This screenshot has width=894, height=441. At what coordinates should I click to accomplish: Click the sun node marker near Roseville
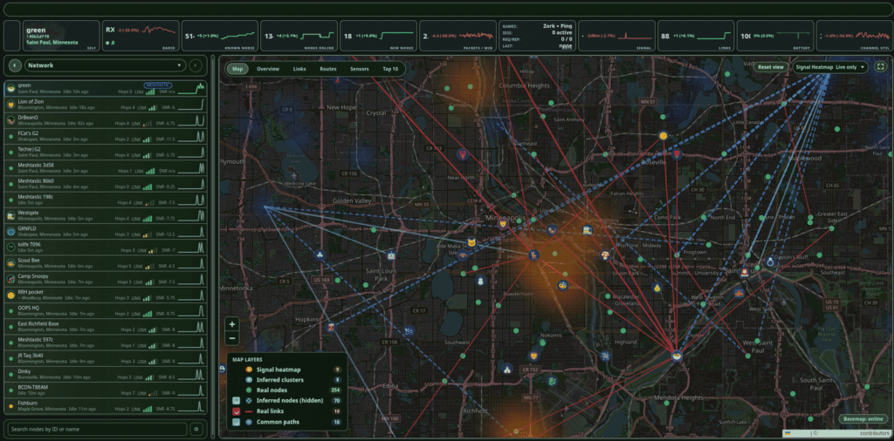663,136
